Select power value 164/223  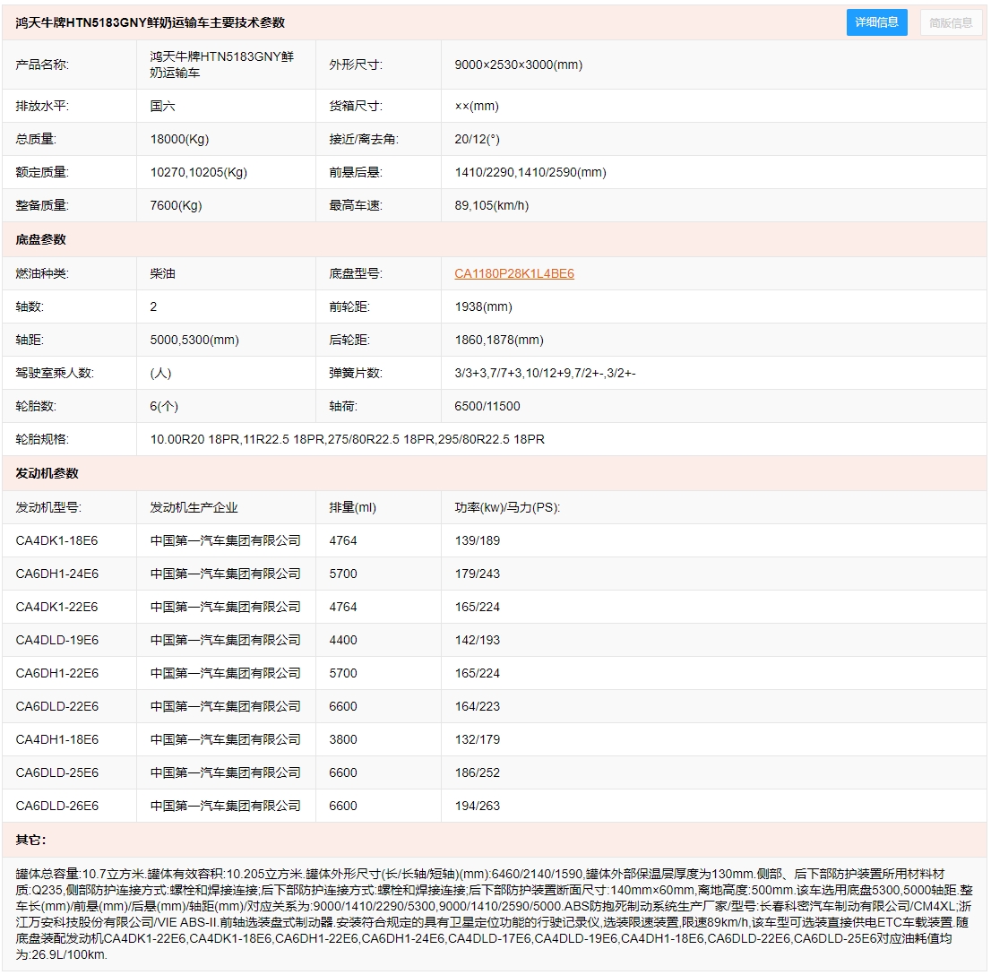coord(478,706)
